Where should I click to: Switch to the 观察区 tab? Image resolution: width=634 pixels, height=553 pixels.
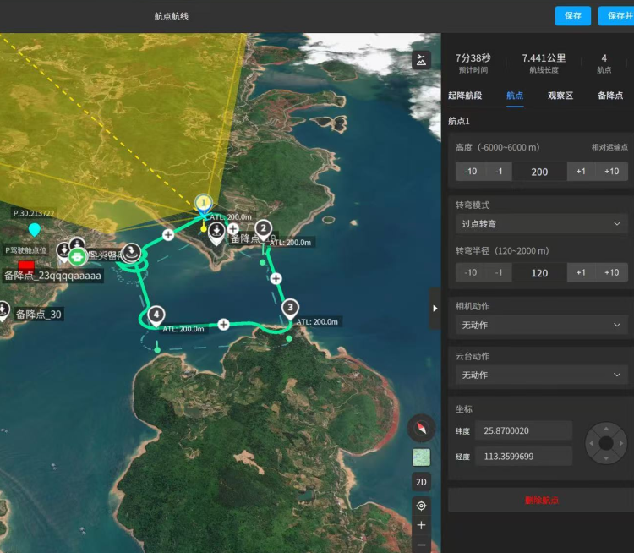[560, 96]
